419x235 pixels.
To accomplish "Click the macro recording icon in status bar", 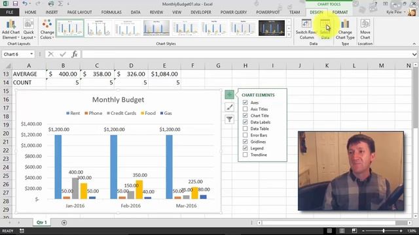I will [x=22, y=230].
